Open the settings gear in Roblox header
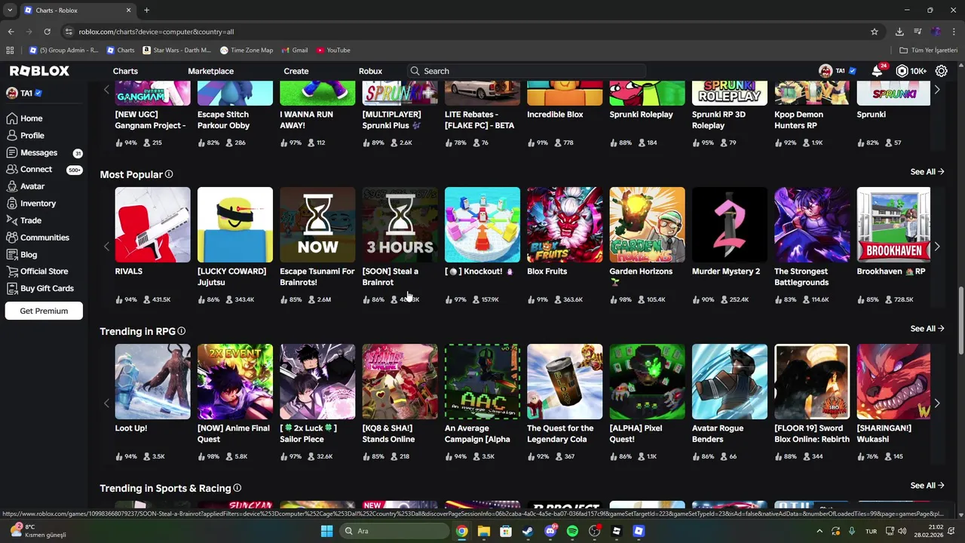This screenshot has height=543, width=965. pyautogui.click(x=942, y=71)
